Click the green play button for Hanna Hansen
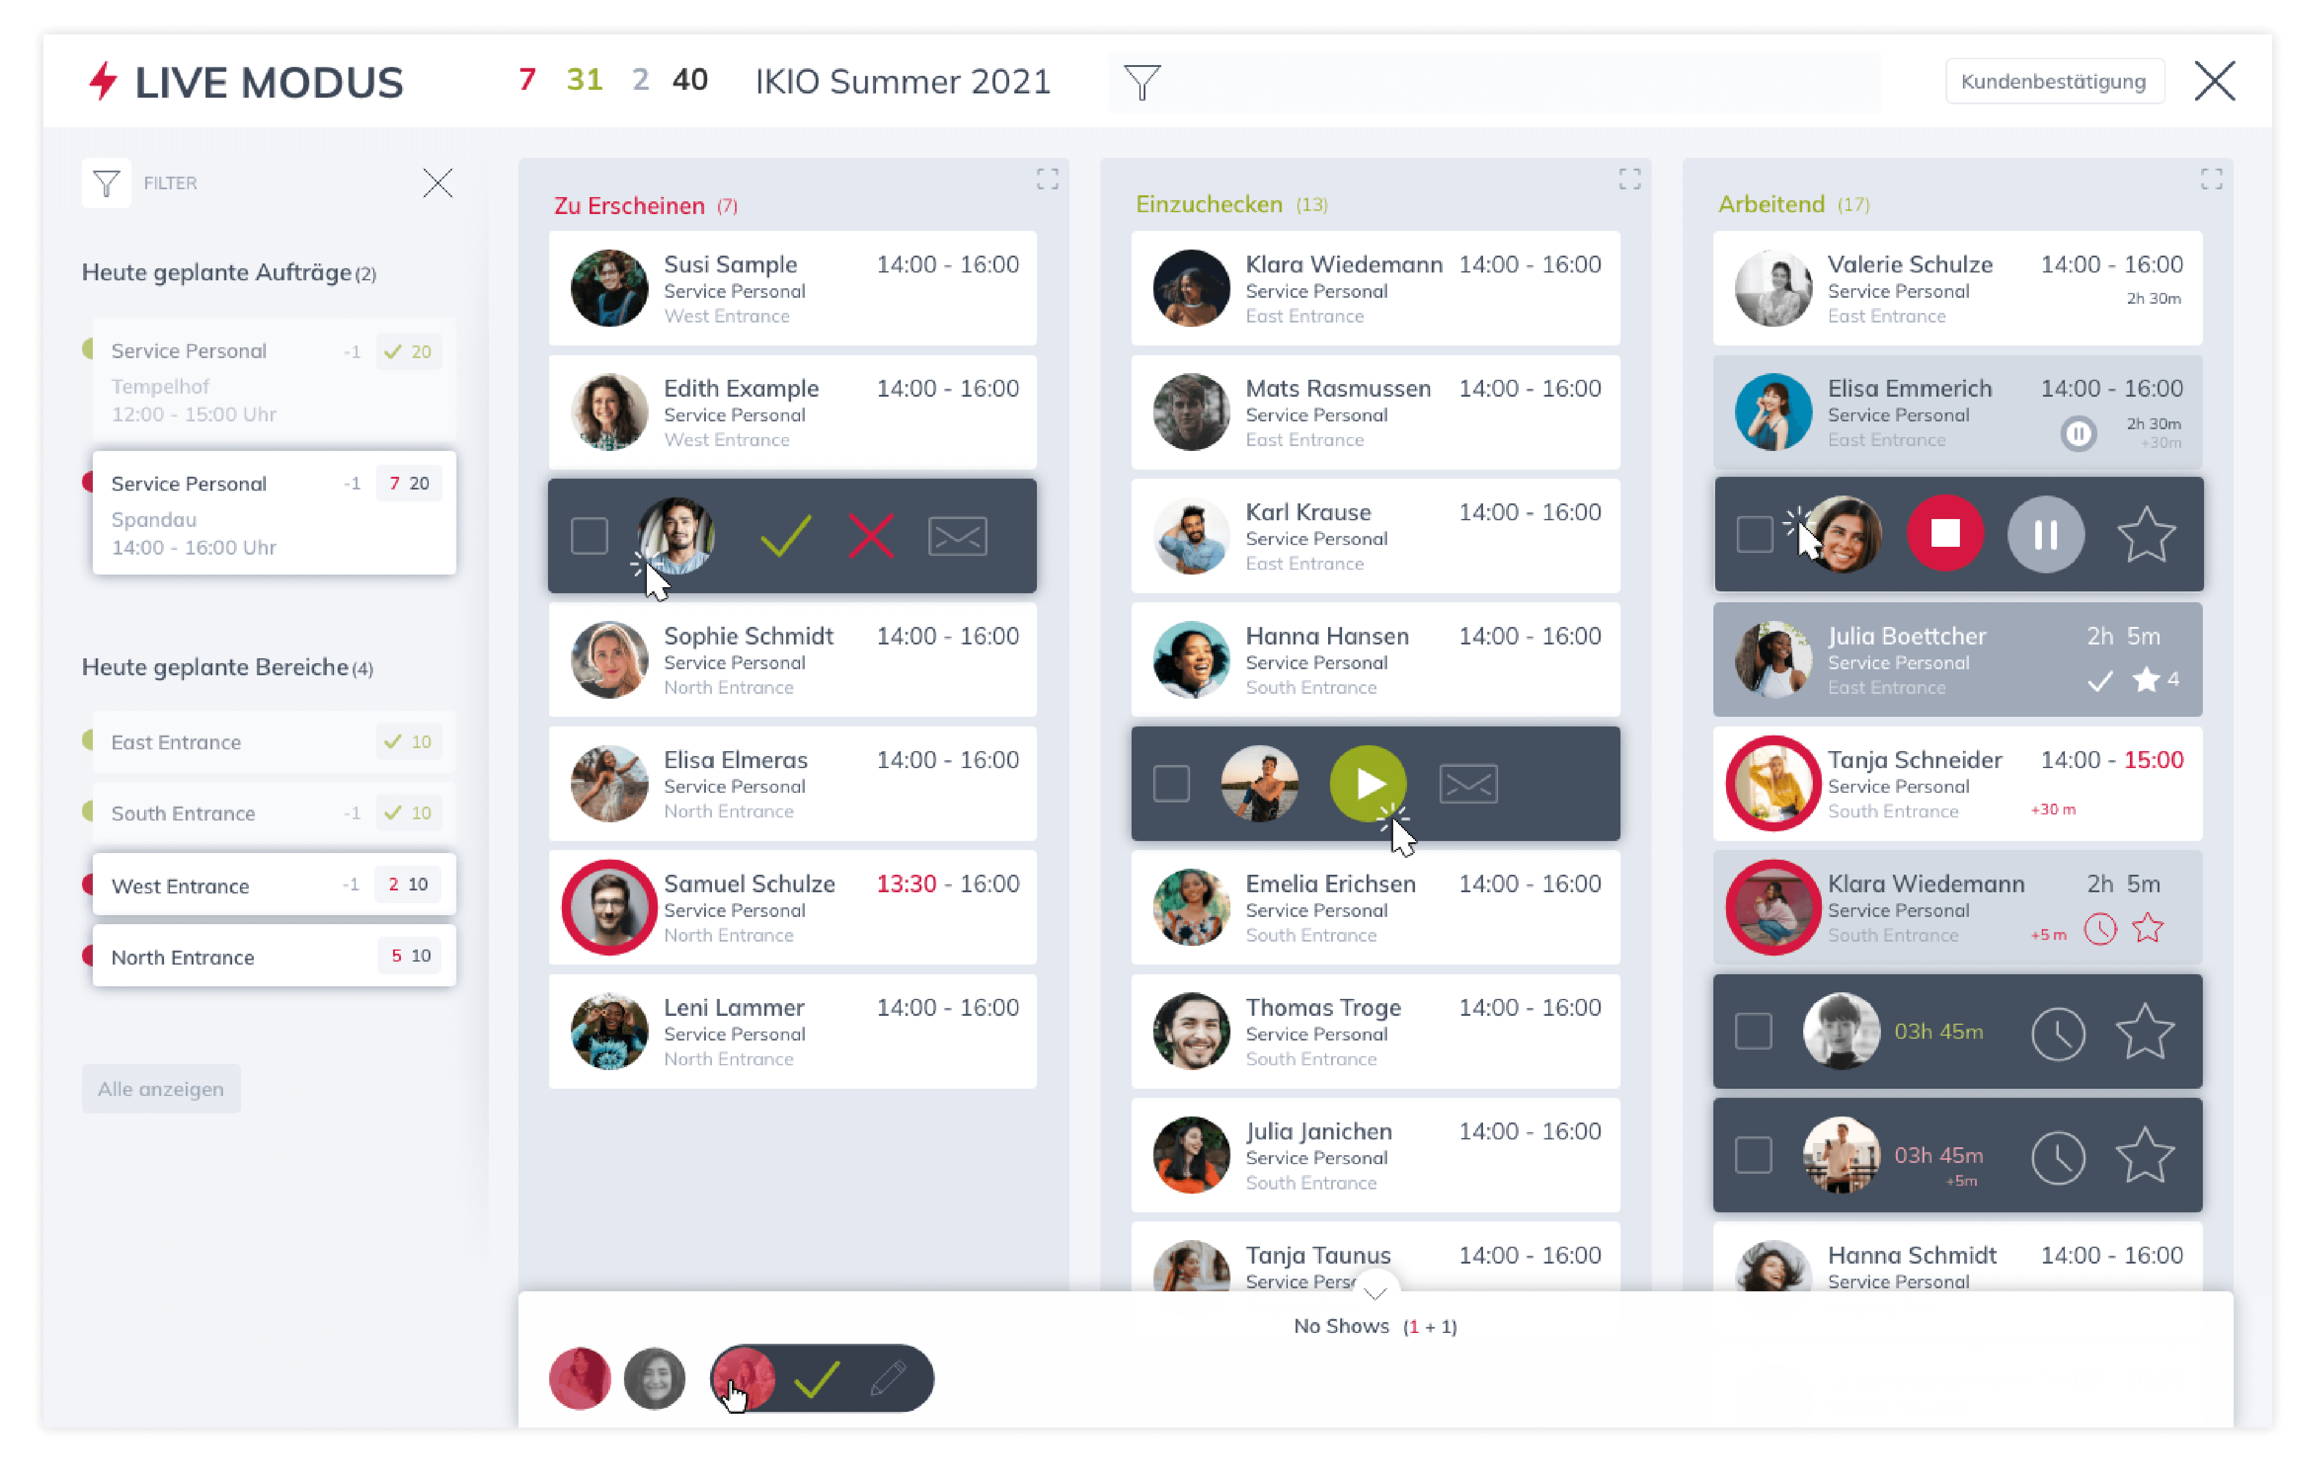Screen dimensions: 2315x1477 pyautogui.click(x=1367, y=781)
